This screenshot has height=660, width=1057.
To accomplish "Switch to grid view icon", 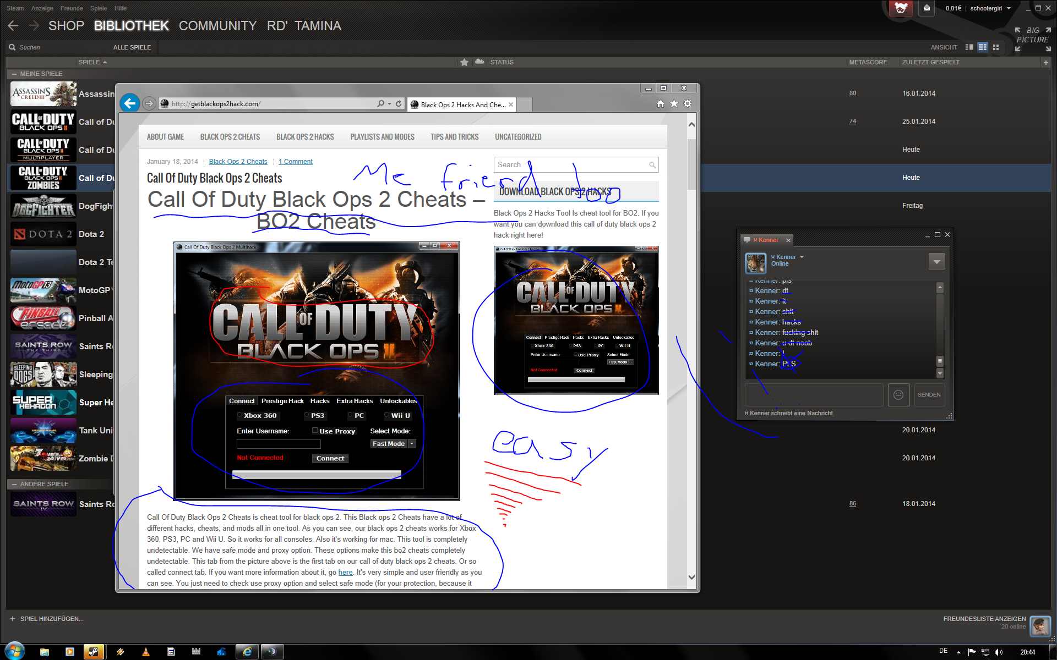I will [996, 47].
